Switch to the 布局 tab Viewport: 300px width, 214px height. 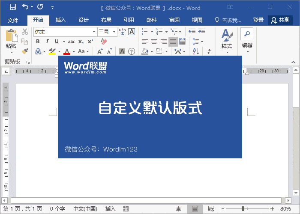pyautogui.click(x=106, y=20)
